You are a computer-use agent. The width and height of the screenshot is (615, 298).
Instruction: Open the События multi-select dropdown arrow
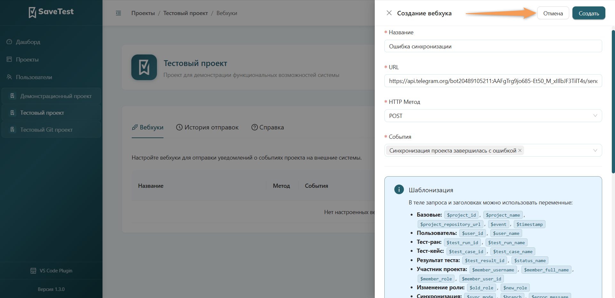coord(595,150)
